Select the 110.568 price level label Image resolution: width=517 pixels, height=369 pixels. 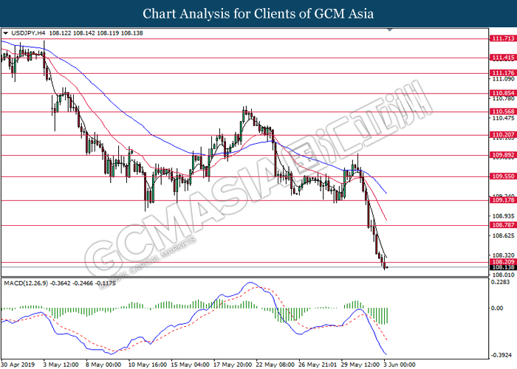[x=503, y=111]
